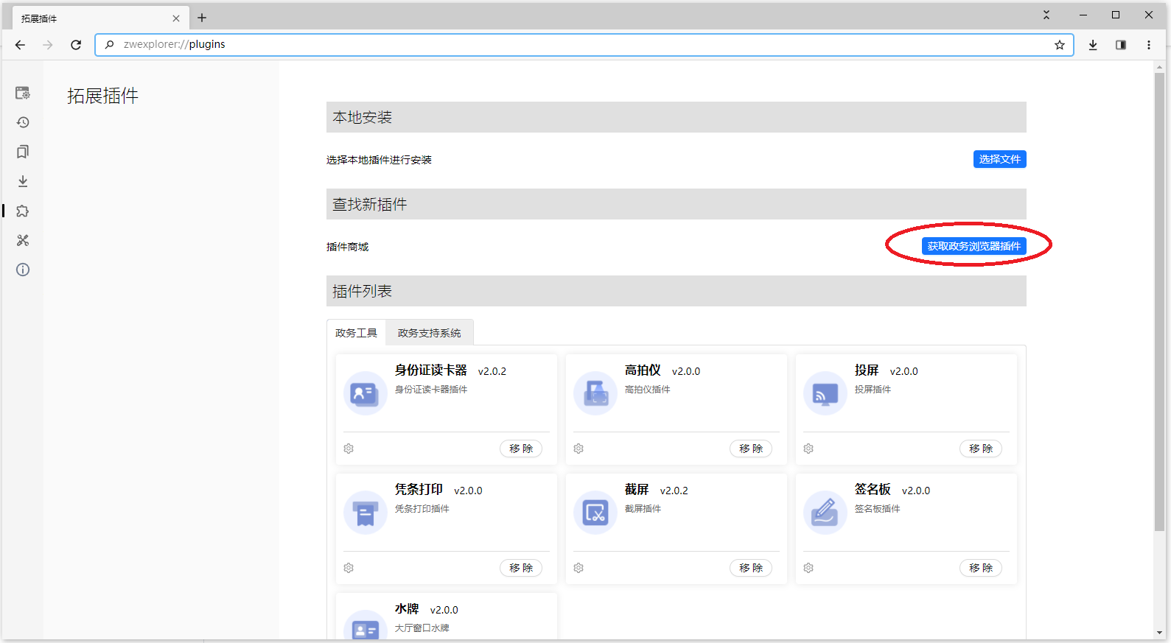This screenshot has height=643, width=1171.
Task: Open gear settings icon for 截屏 plugin
Action: 578,568
